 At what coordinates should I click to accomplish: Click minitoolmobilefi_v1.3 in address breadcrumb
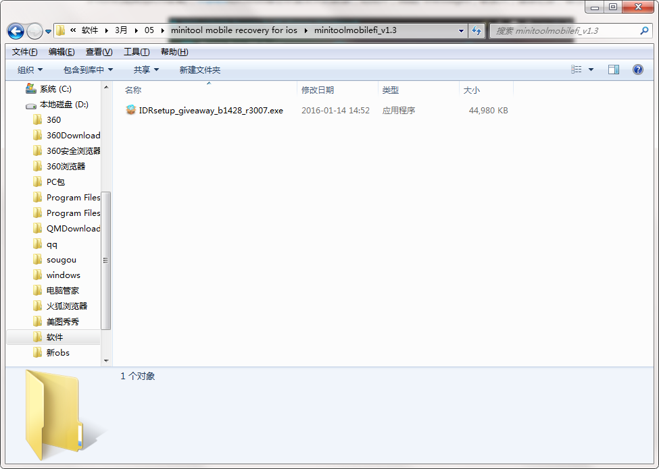pyautogui.click(x=355, y=30)
